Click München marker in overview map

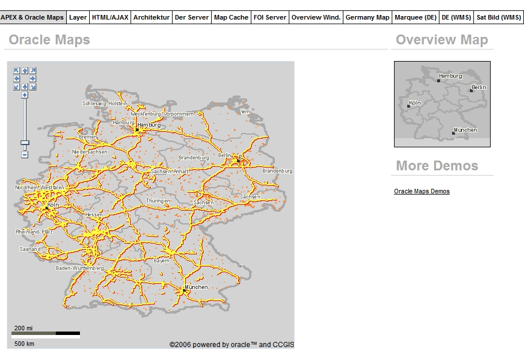[x=453, y=134]
